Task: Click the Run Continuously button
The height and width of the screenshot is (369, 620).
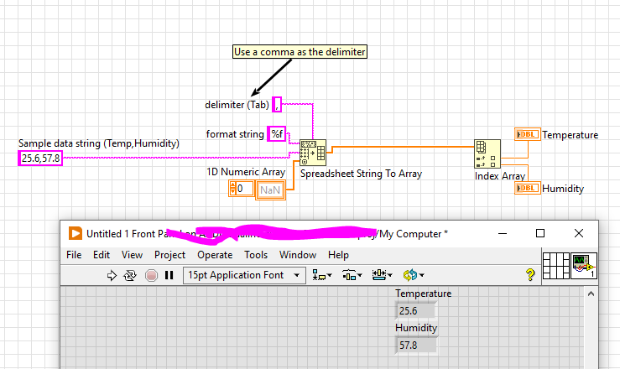Action: tap(130, 275)
